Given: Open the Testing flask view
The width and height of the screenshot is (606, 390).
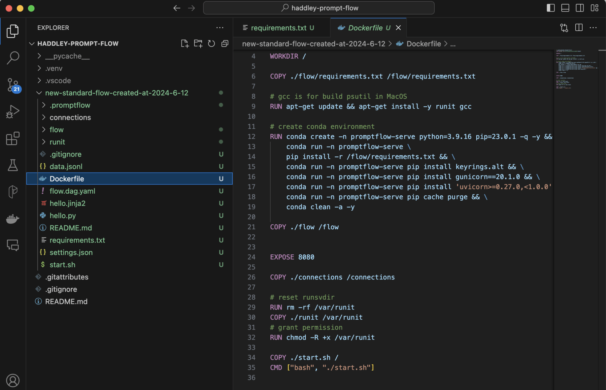Looking at the screenshot, I should click(13, 165).
